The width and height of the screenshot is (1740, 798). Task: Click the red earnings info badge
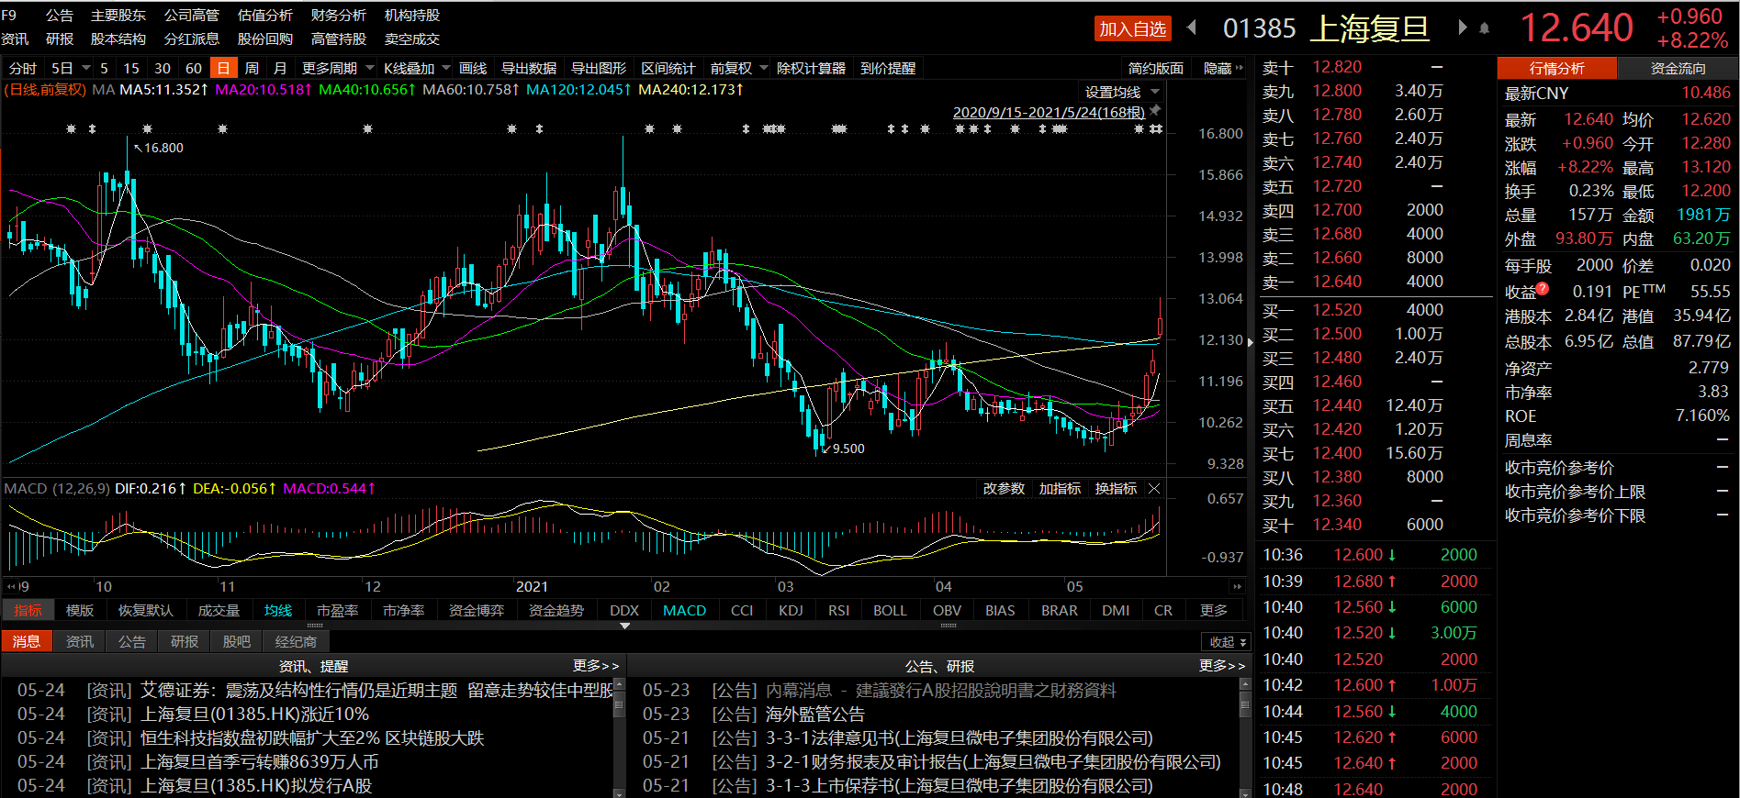tap(1543, 289)
